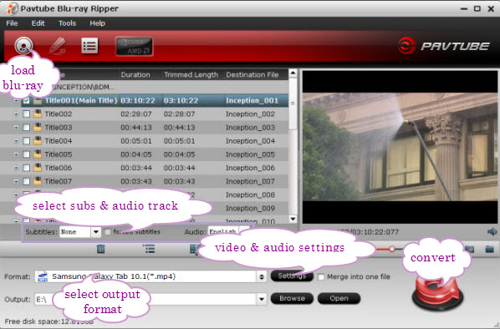This screenshot has height=329, width=500.
Task: Click the Title005 clip icon
Action: click(x=38, y=154)
